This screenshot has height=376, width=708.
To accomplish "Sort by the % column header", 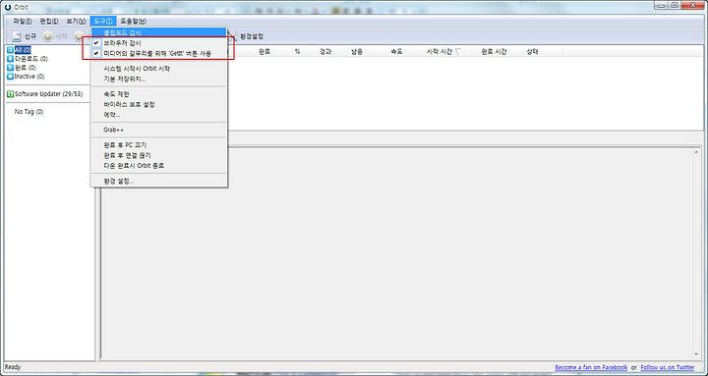I will [297, 52].
